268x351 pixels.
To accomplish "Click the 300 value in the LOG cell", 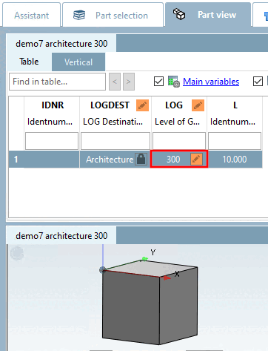I will coord(173,160).
